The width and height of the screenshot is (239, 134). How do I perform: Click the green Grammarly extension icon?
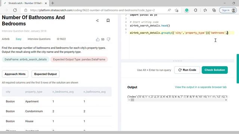187,10
